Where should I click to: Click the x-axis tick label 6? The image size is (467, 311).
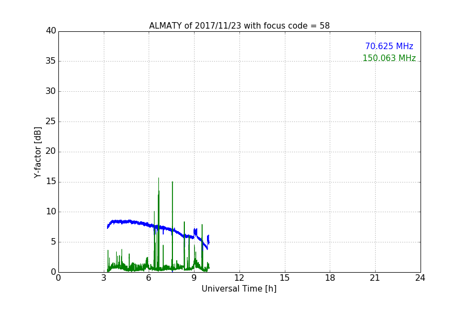tap(149, 278)
